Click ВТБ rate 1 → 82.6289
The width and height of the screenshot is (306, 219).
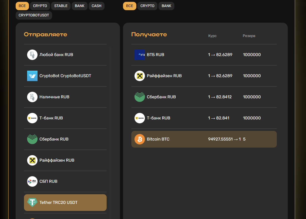tap(220, 55)
